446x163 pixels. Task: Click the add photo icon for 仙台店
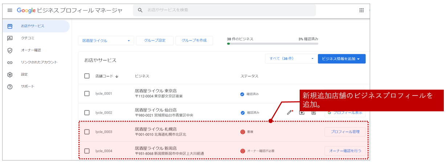(x=302, y=112)
